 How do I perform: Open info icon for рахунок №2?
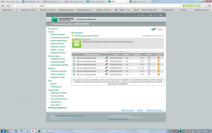coord(74,71)
